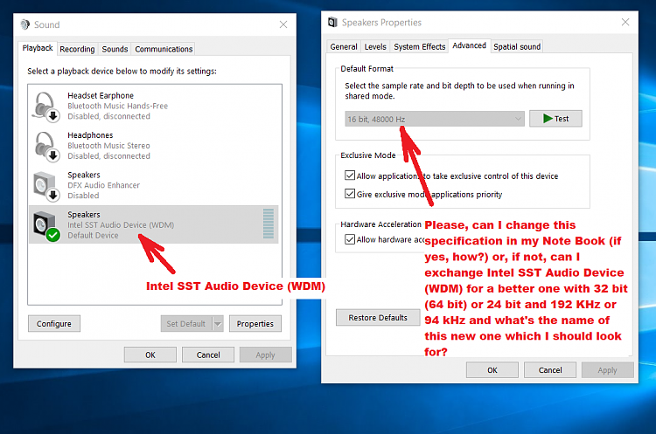Viewport: 656px width, 434px height.
Task: Toggle Allow hardware acceleration checkbox
Action: coord(350,239)
